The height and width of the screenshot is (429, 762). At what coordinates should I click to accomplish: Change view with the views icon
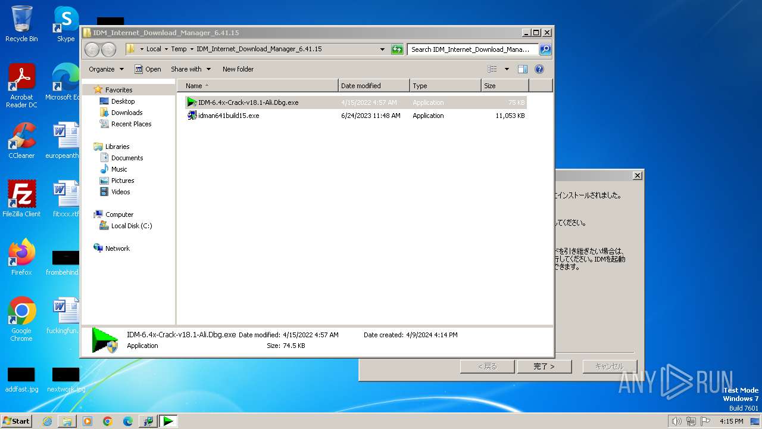pos(492,69)
